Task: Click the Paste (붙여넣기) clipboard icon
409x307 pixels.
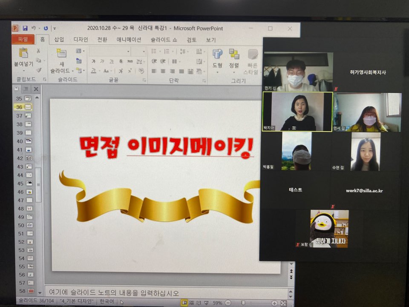Action: [x=23, y=53]
